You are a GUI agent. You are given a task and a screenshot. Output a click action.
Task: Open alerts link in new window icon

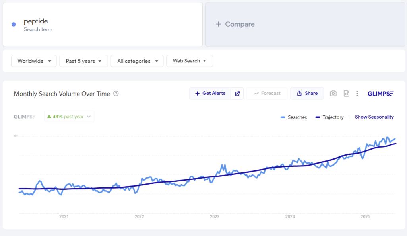point(237,93)
